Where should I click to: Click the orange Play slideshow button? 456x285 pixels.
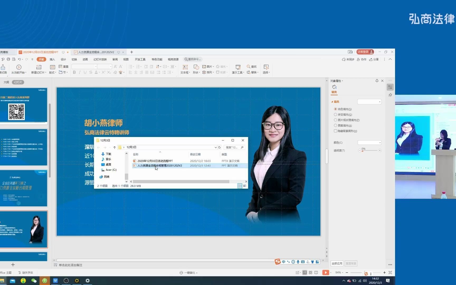[326, 273]
